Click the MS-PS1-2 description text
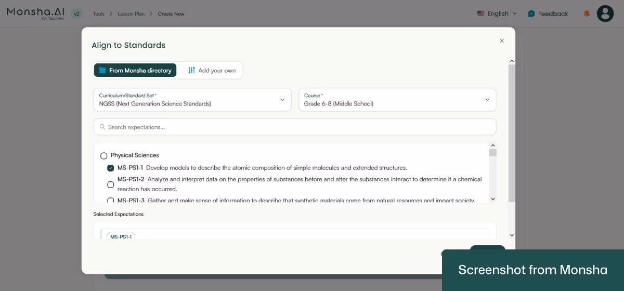Image resolution: width=624 pixels, height=291 pixels. [300, 184]
